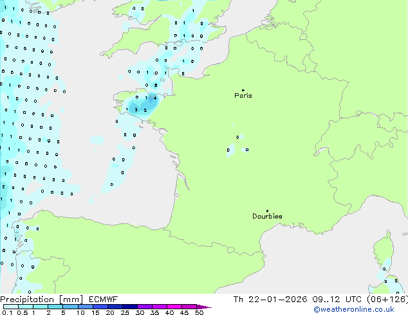Pick the 0.1 mm legend color swatch
Screen dimensions: 408x315
(x=11, y=307)
